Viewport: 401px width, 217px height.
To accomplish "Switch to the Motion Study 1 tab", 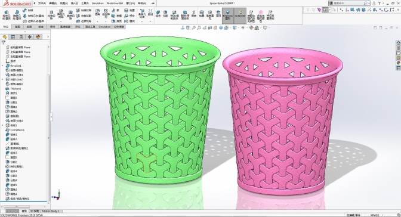I will click(50, 211).
